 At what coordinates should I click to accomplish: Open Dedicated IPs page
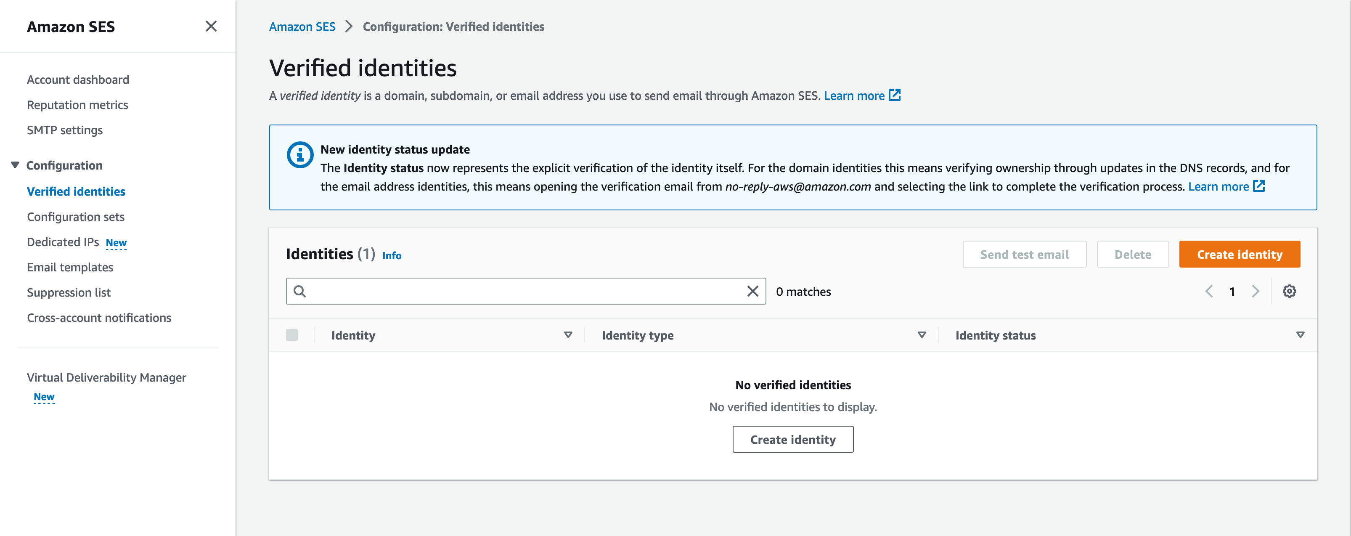pyautogui.click(x=63, y=242)
